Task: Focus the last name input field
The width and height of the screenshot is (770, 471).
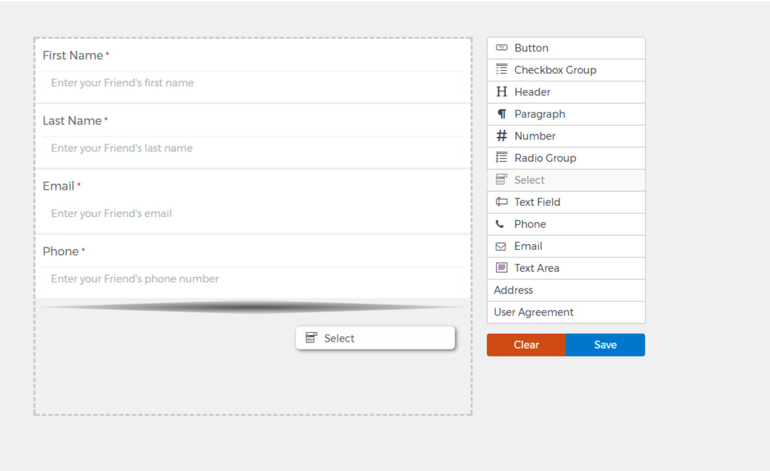Action: point(253,149)
